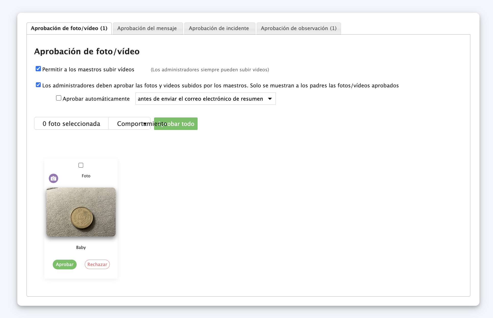Image resolution: width=493 pixels, height=318 pixels.
Task: Click the dropdown arrow beside resumen text
Action: pyautogui.click(x=270, y=99)
